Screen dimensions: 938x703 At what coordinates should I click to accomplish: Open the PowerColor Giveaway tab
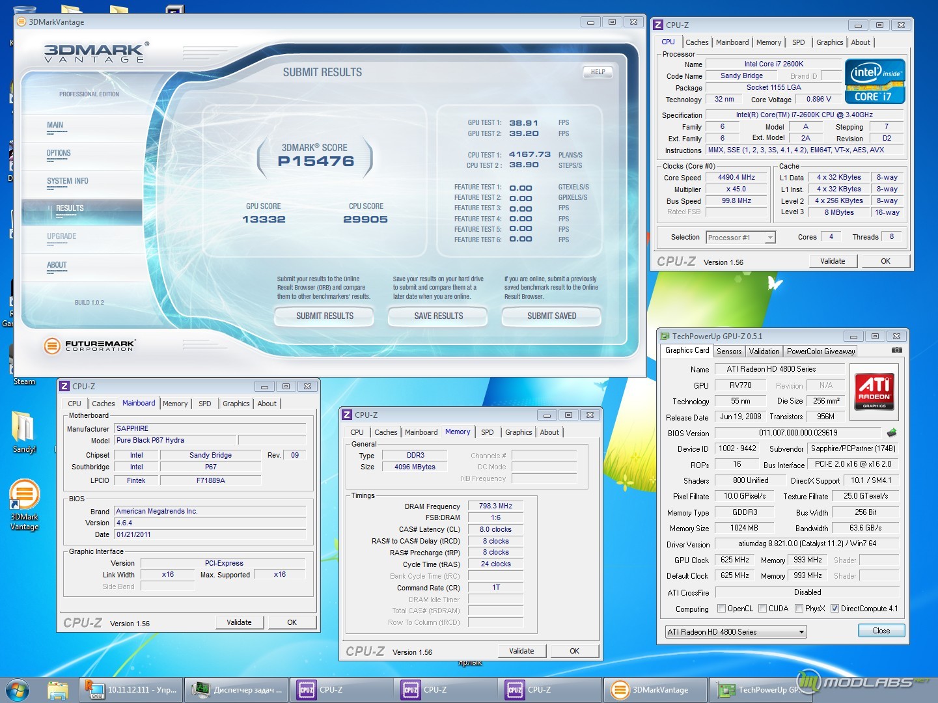coord(820,351)
